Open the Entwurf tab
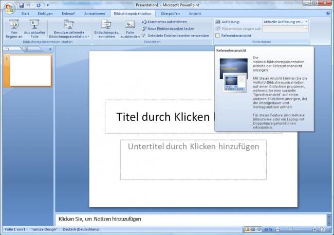The image size is (334, 235). pyautogui.click(x=68, y=14)
